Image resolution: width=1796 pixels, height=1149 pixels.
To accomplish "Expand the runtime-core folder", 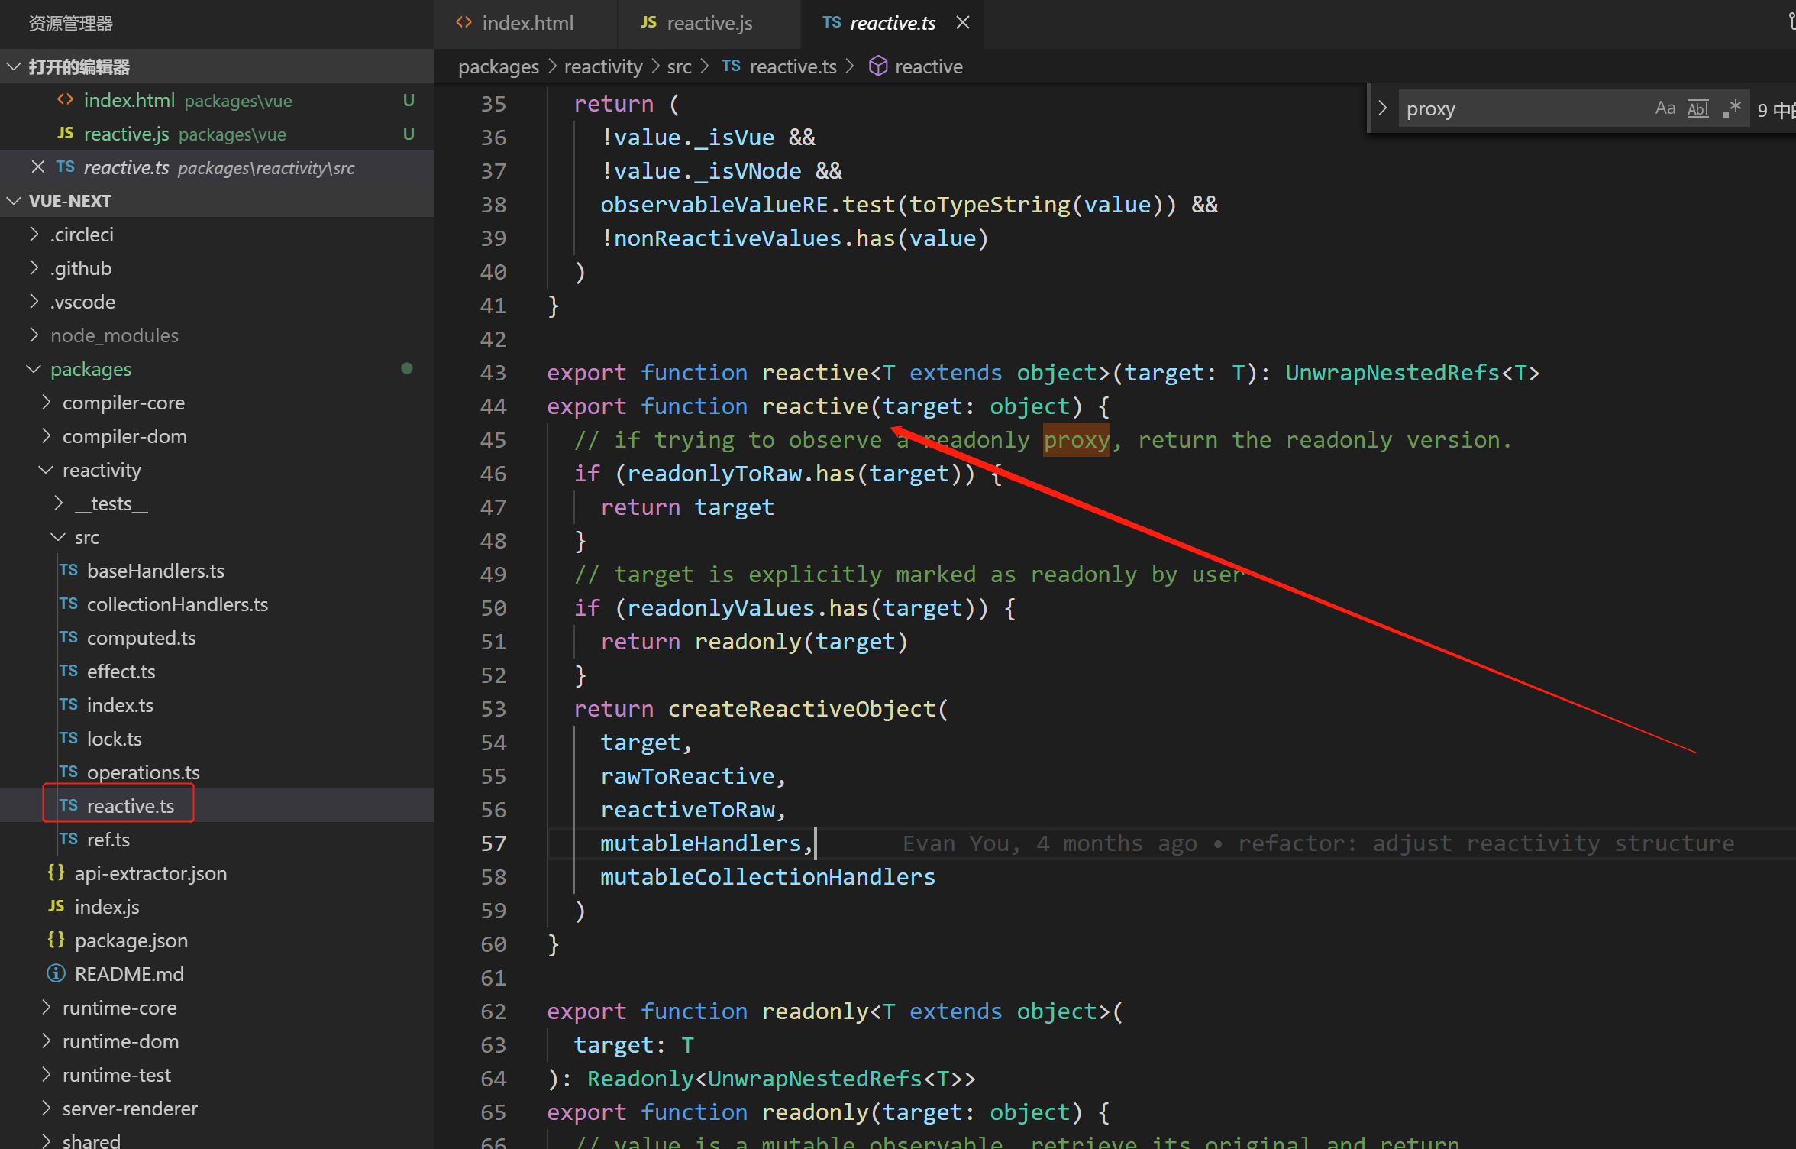I will (x=217, y=1008).
